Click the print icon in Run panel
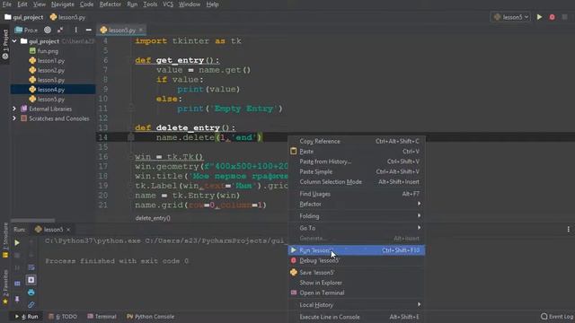This screenshot has width=575, height=323. (x=31, y=292)
